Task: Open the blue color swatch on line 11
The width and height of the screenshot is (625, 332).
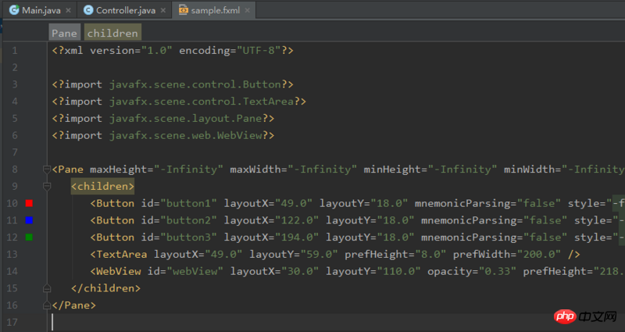Action: coord(29,220)
